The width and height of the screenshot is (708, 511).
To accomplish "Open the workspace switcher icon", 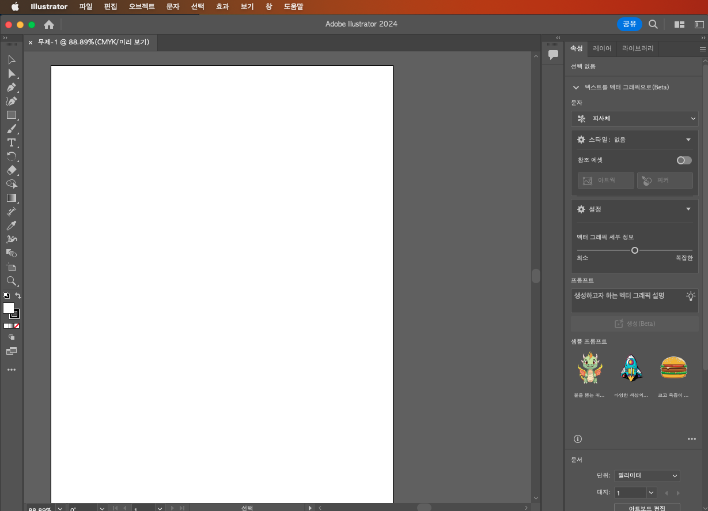I will 699,24.
